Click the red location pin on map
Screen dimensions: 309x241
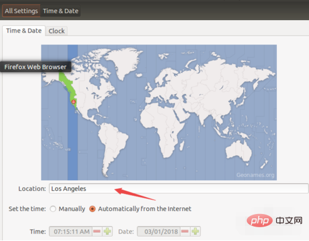73,102
